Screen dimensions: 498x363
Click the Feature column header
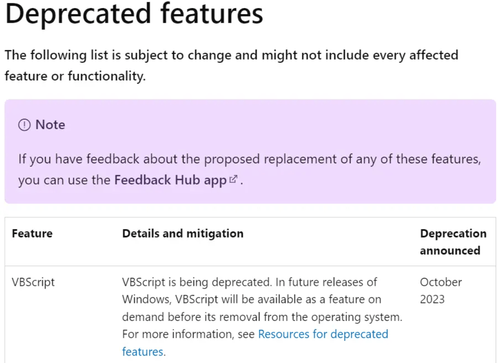[x=32, y=234]
